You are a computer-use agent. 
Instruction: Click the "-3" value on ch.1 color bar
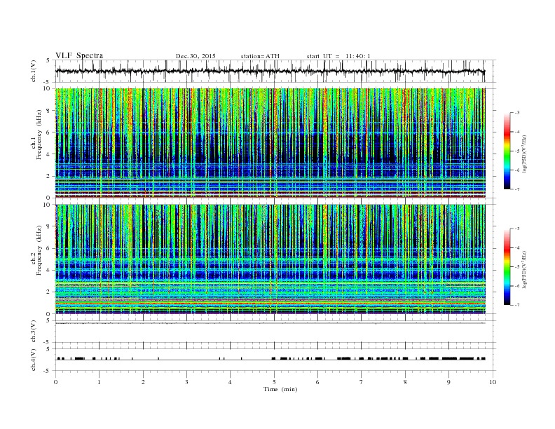(x=517, y=113)
